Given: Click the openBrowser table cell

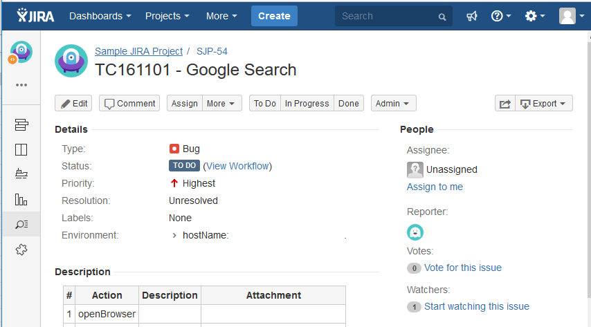Looking at the screenshot, I should pyautogui.click(x=107, y=314).
